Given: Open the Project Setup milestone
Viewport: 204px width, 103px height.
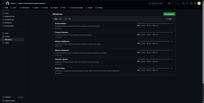Looking at the screenshot, I should pos(60,68).
